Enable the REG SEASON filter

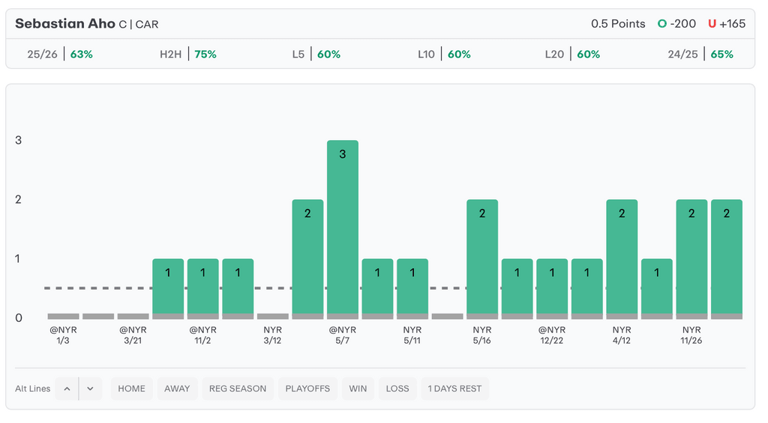click(x=238, y=389)
